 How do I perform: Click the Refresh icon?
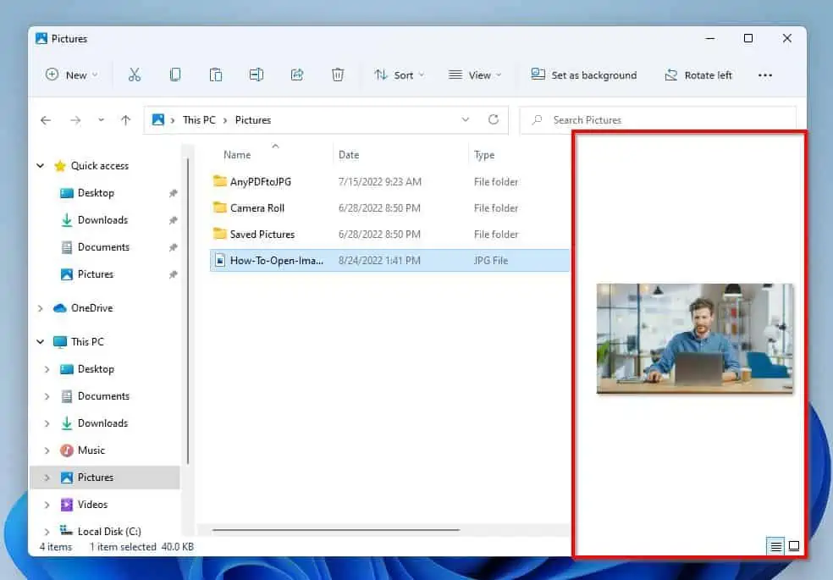(494, 119)
